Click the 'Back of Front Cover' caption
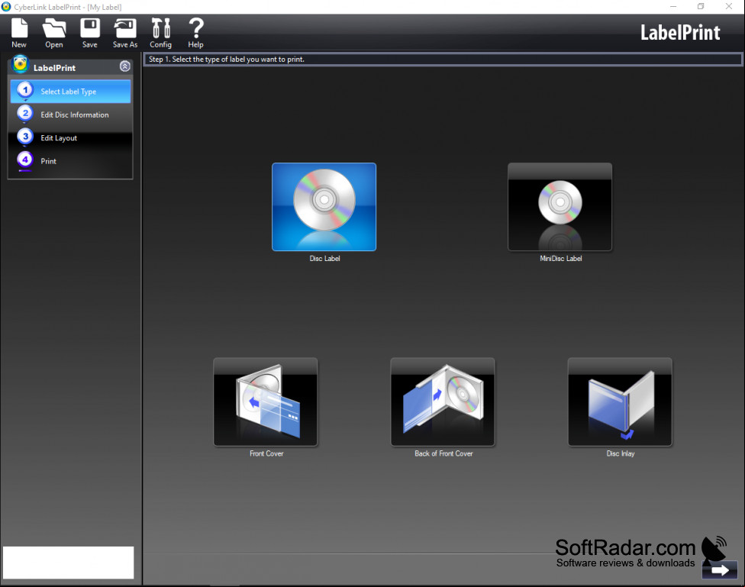The height and width of the screenshot is (587, 745). tap(443, 453)
